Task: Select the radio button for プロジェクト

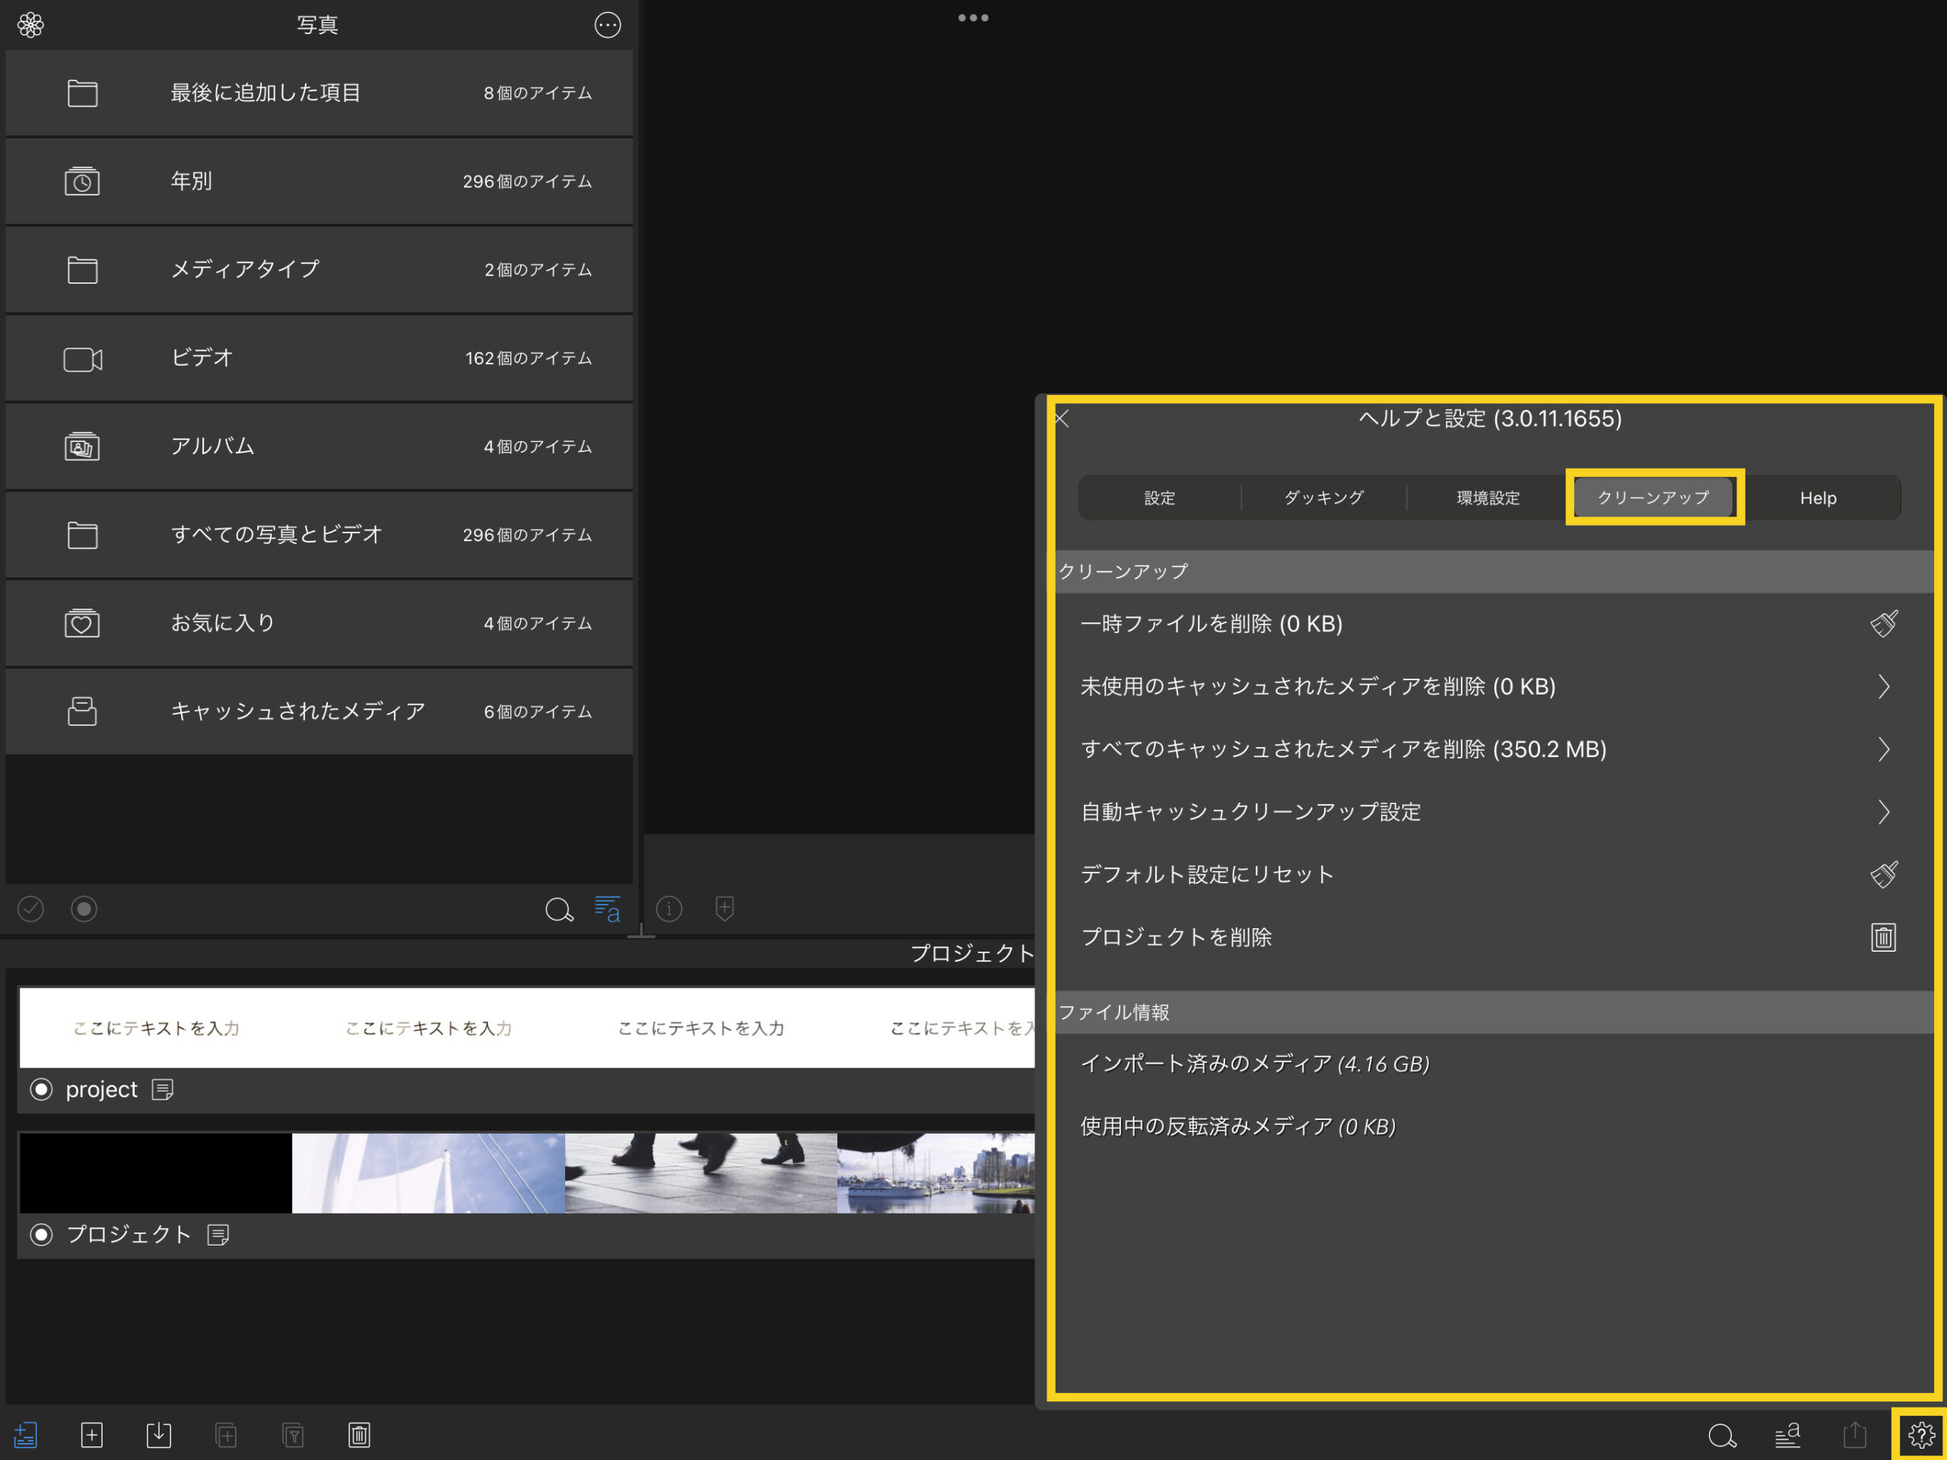Action: (x=41, y=1235)
